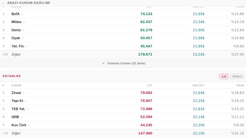Click the drag handle beside ARACI KURUM DAĞILIMI

[3, 3]
